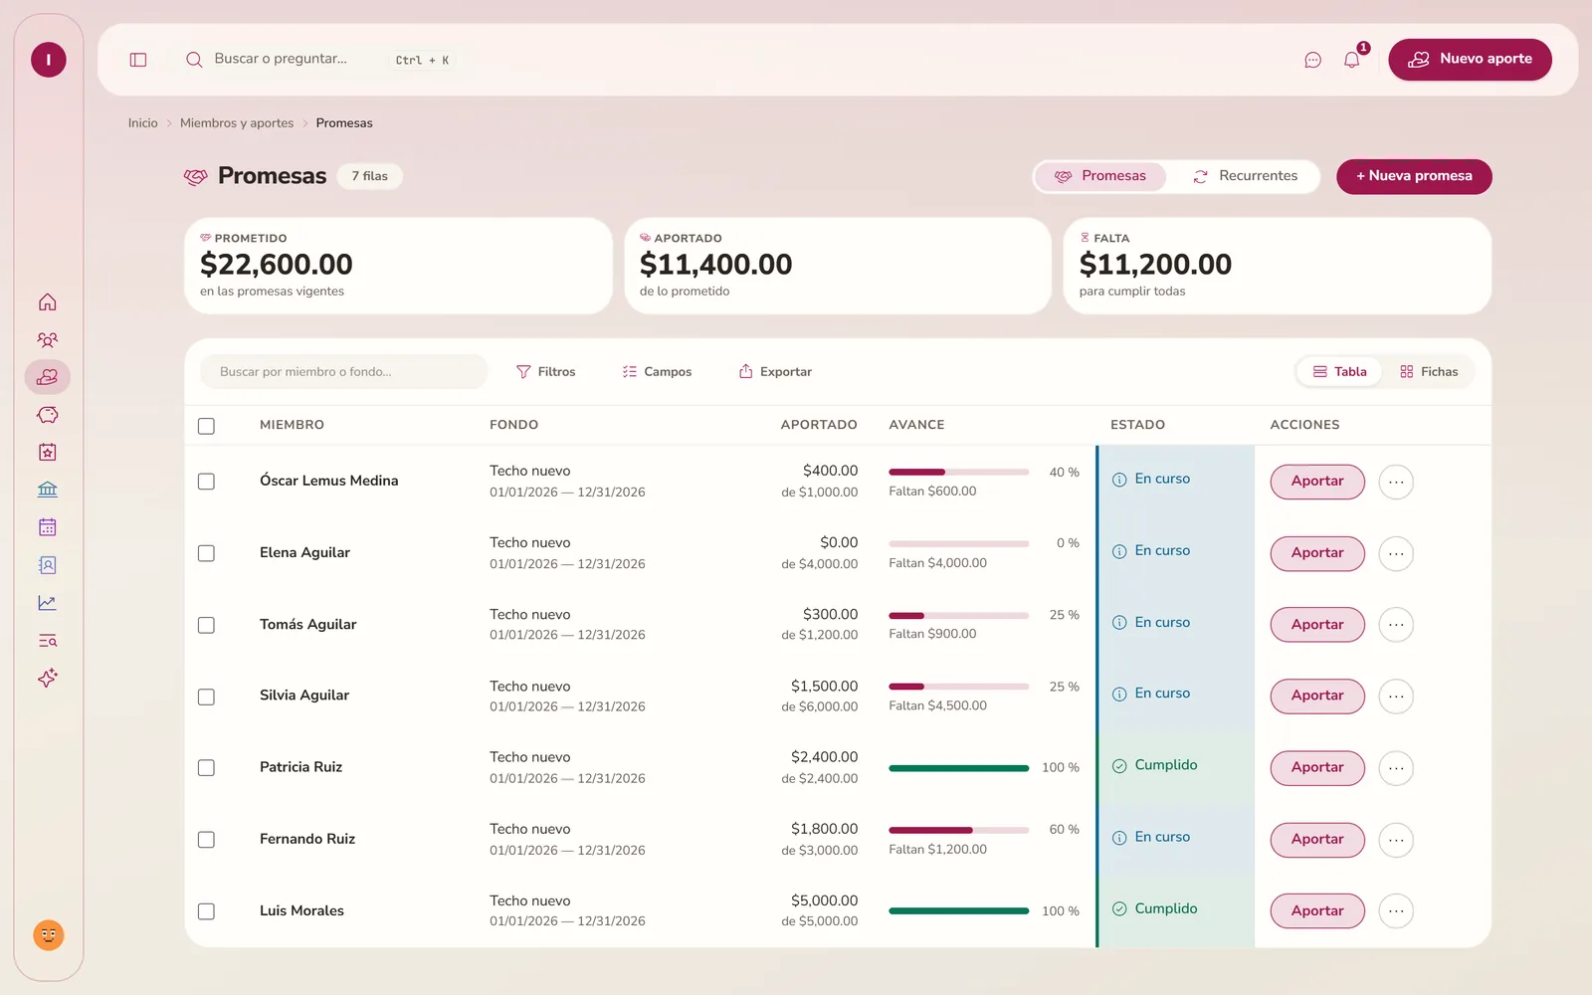This screenshot has width=1592, height=995.
Task: Toggle the sidebar panel icon
Action: click(x=138, y=60)
